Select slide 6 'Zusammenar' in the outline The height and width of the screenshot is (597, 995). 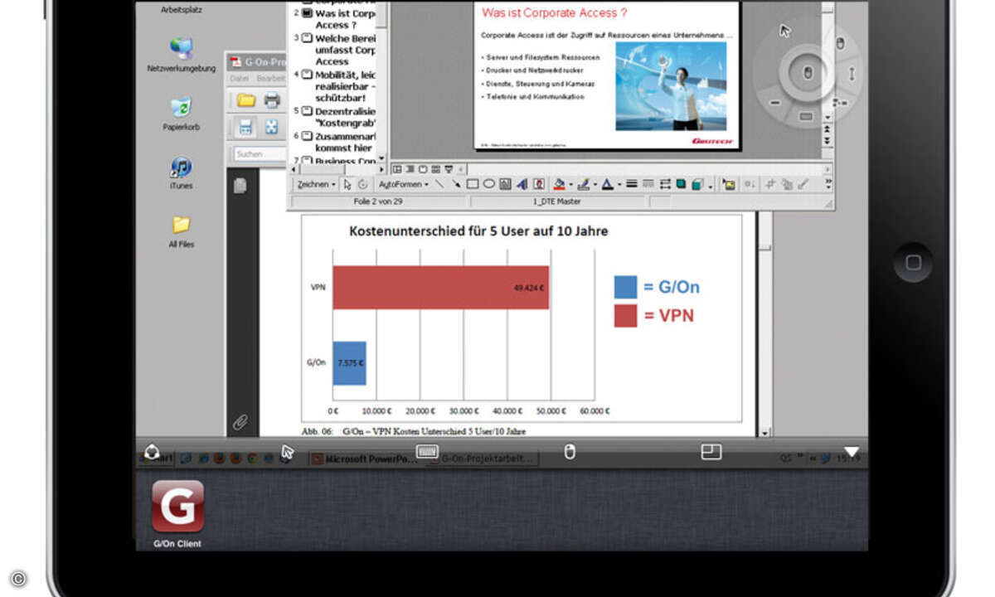[344, 142]
